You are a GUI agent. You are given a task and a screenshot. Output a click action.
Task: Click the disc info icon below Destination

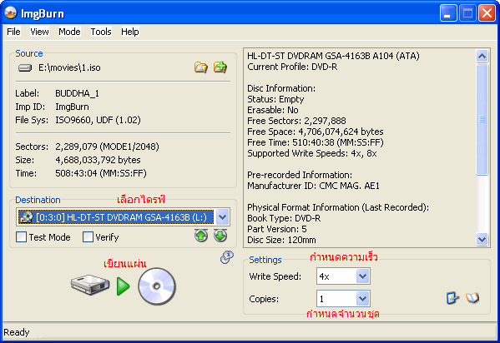click(x=227, y=257)
